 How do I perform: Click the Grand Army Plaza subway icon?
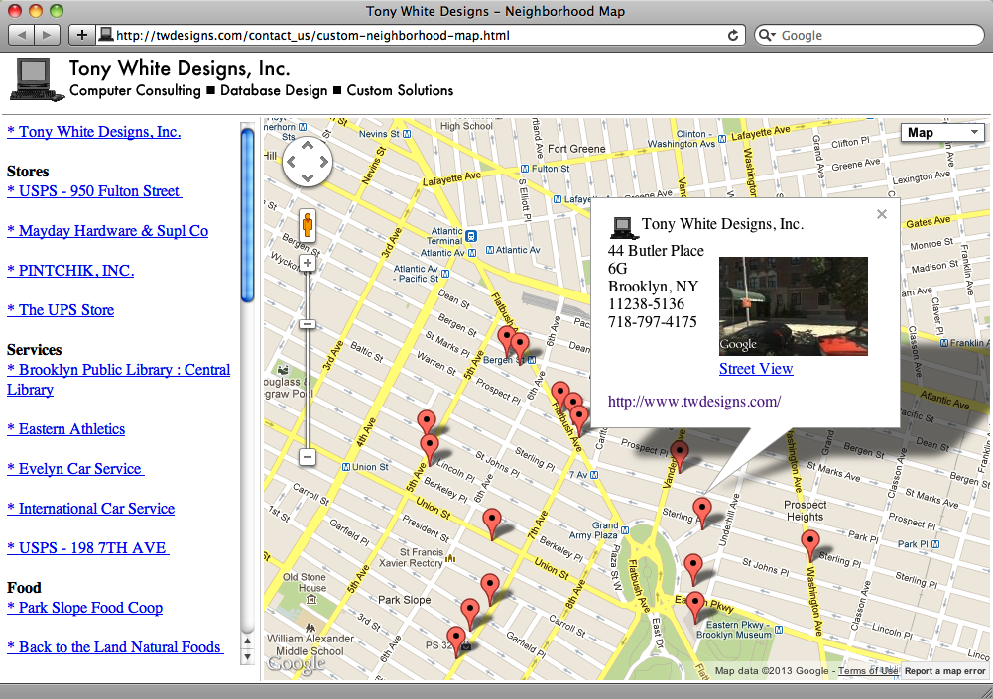[x=625, y=530]
